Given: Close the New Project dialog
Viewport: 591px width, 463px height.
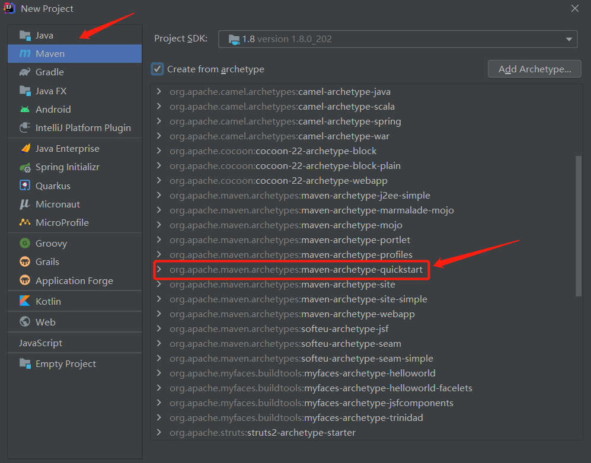Looking at the screenshot, I should point(575,8).
